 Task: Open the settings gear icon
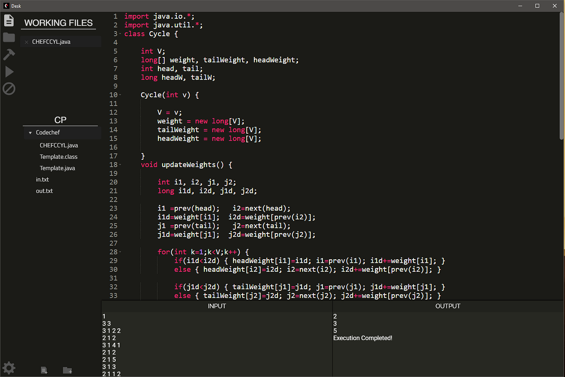click(9, 368)
